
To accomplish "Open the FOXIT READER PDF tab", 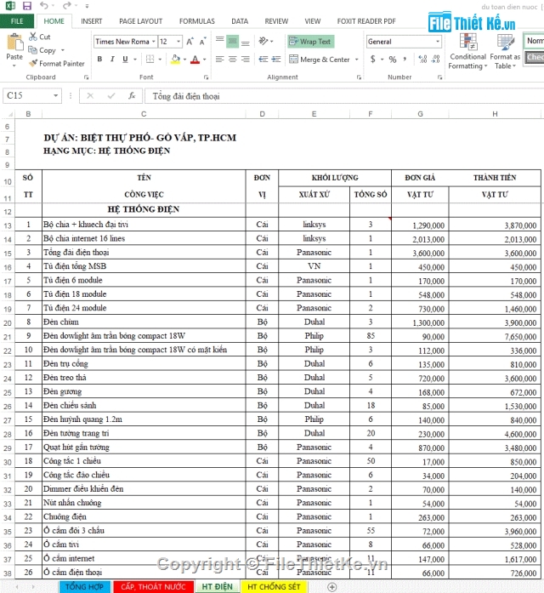I will click(x=366, y=21).
